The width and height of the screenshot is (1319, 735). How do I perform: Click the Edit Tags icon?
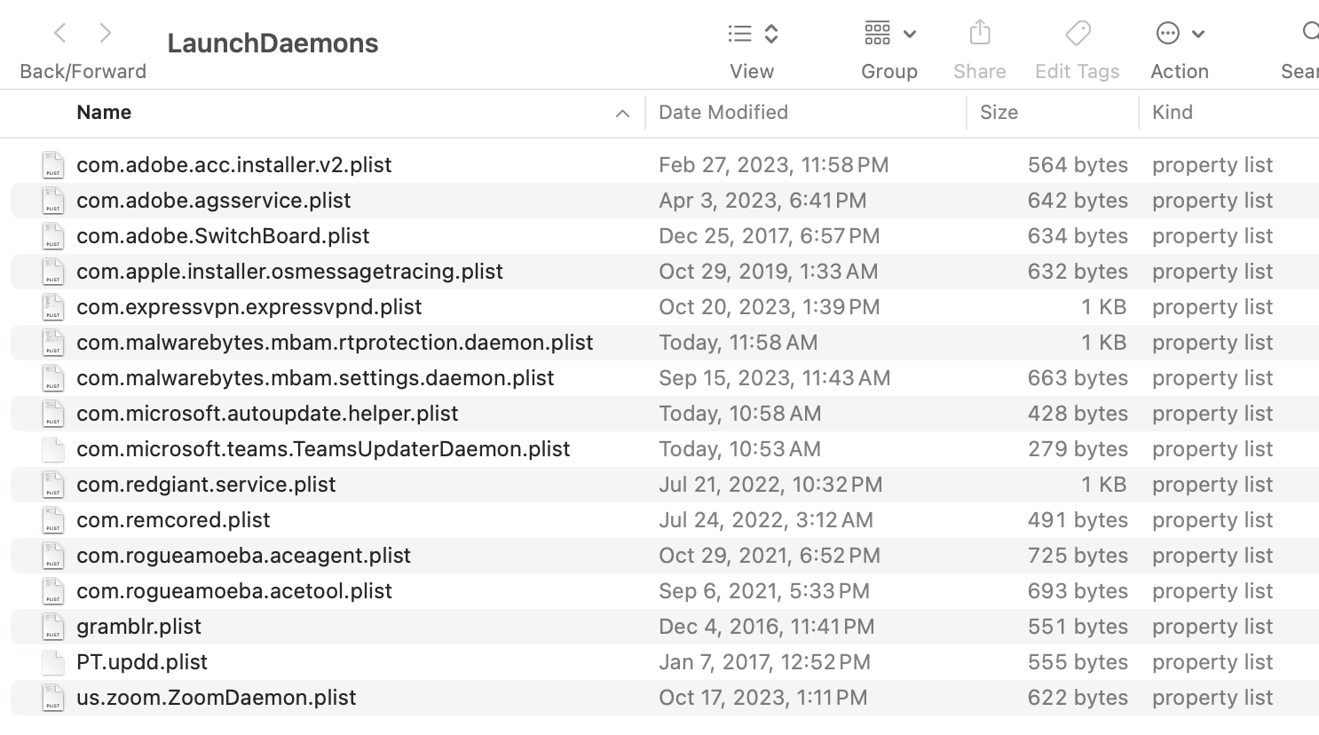click(1078, 34)
